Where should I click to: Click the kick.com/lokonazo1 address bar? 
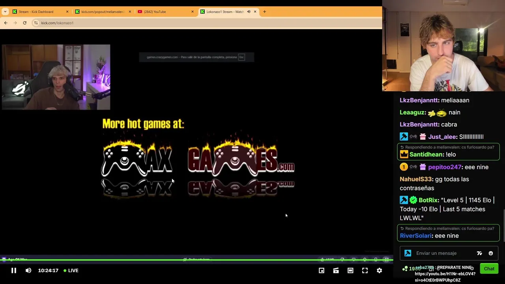205,23
